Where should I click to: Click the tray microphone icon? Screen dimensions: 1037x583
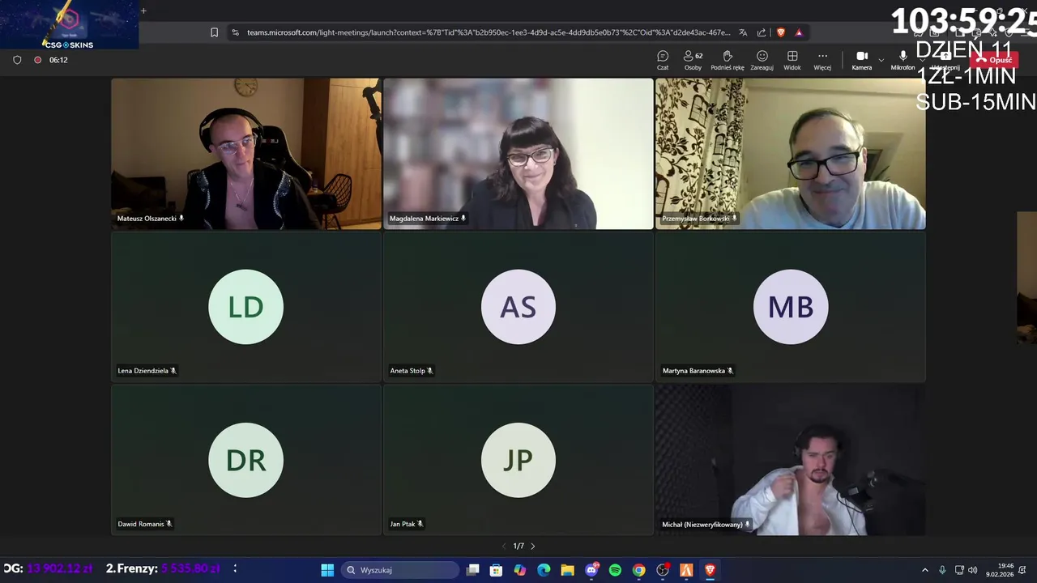tap(941, 570)
